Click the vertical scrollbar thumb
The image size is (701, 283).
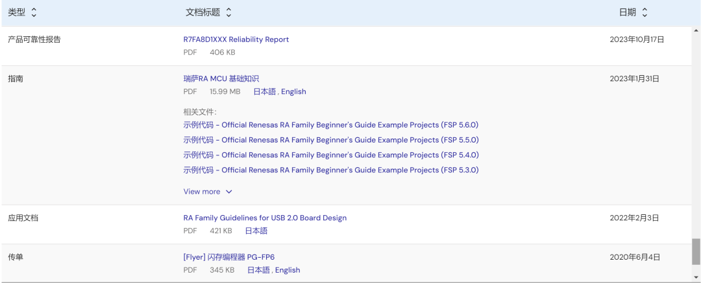tap(696, 251)
